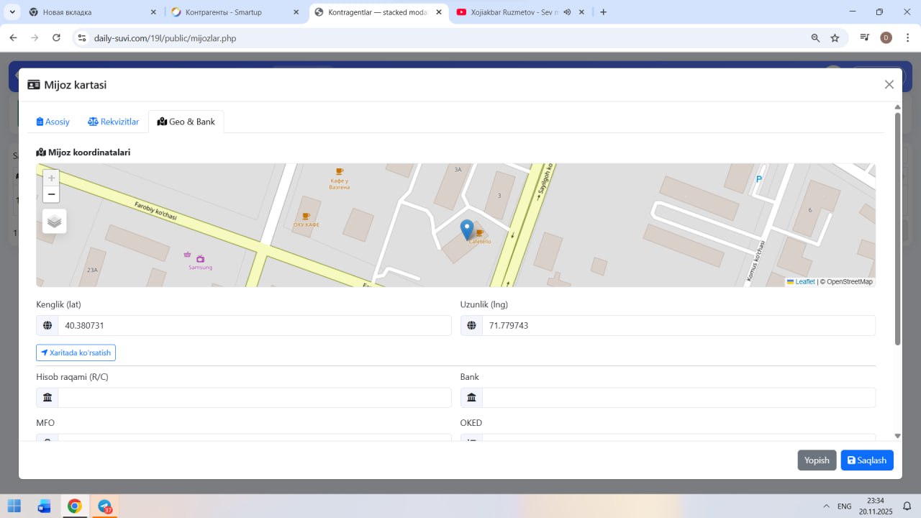
Task: Reload the current browser page
Action: [x=56, y=38]
